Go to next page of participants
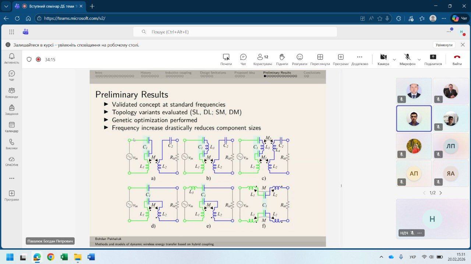 click(441, 193)
